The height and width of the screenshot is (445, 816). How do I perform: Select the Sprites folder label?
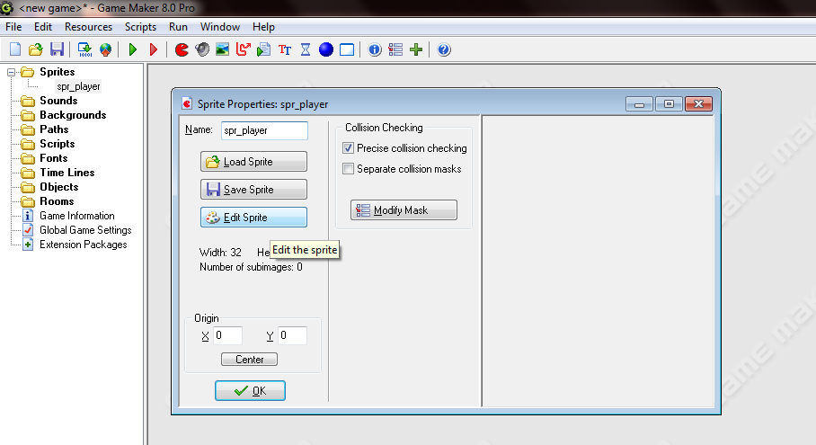click(x=58, y=72)
